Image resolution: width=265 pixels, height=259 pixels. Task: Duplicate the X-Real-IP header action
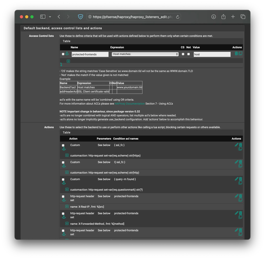(240, 200)
